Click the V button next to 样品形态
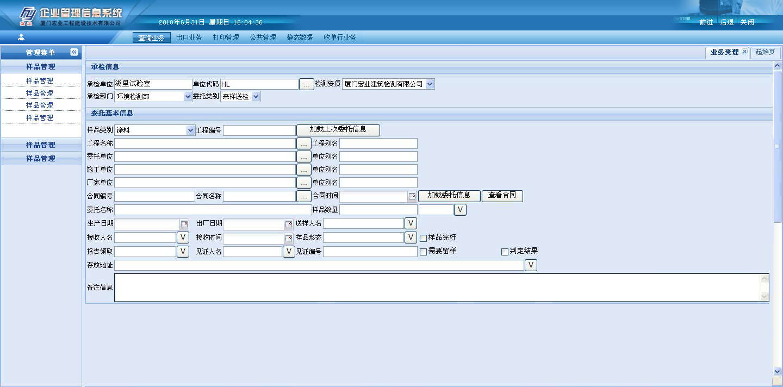Viewport: 783px width, 387px height. [x=411, y=238]
